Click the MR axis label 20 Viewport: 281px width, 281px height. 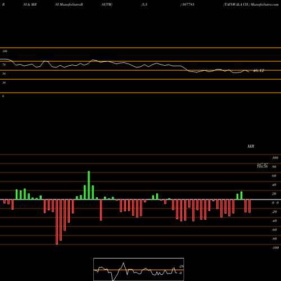274,194
